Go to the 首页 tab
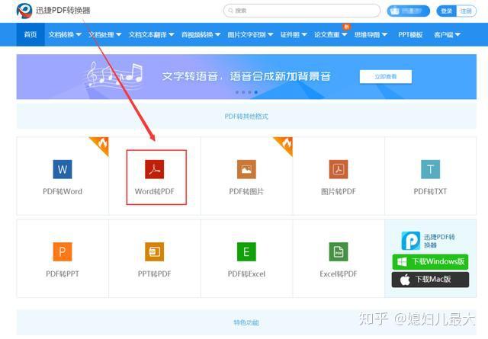The height and width of the screenshot is (339, 488). coord(30,34)
